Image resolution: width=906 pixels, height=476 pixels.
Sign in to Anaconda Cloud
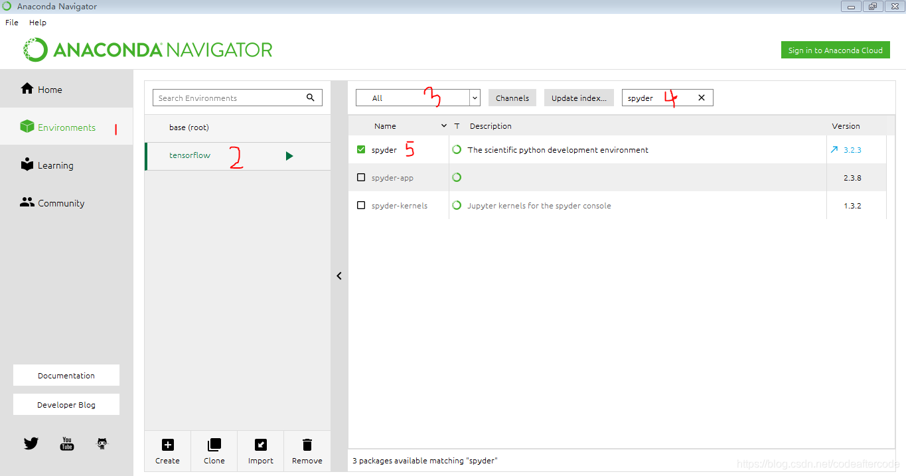(x=835, y=50)
